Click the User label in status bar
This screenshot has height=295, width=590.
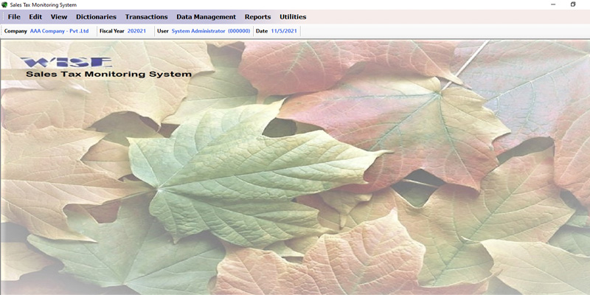(x=163, y=32)
